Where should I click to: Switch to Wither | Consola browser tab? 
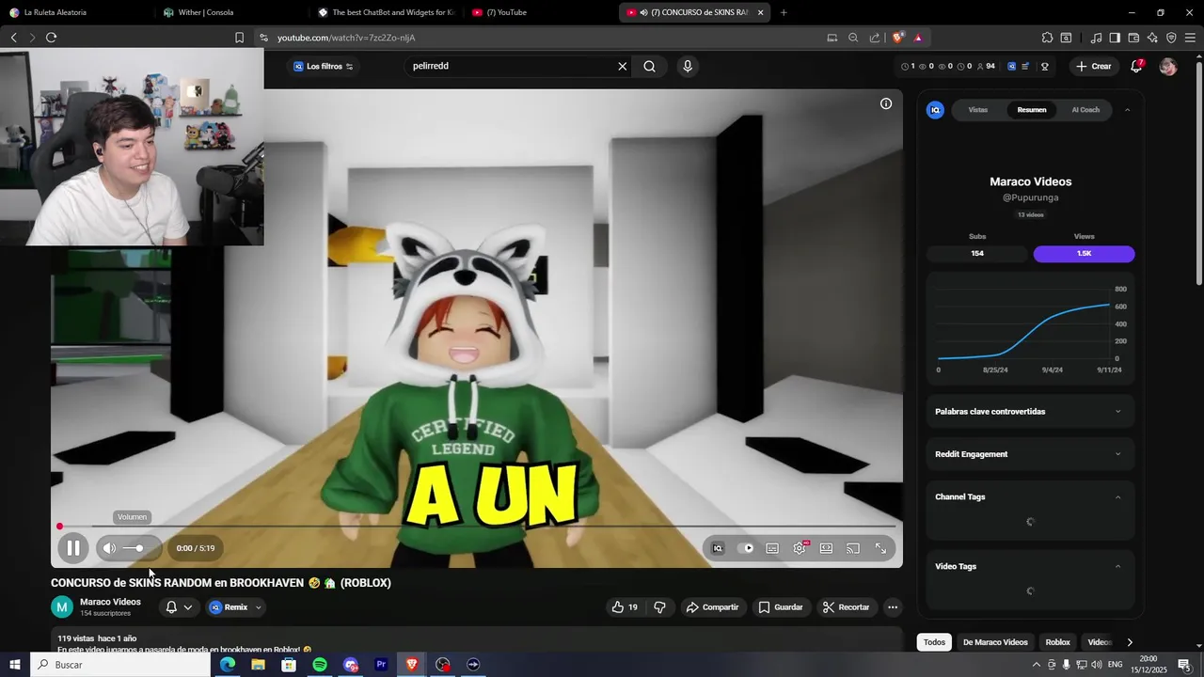coord(230,12)
